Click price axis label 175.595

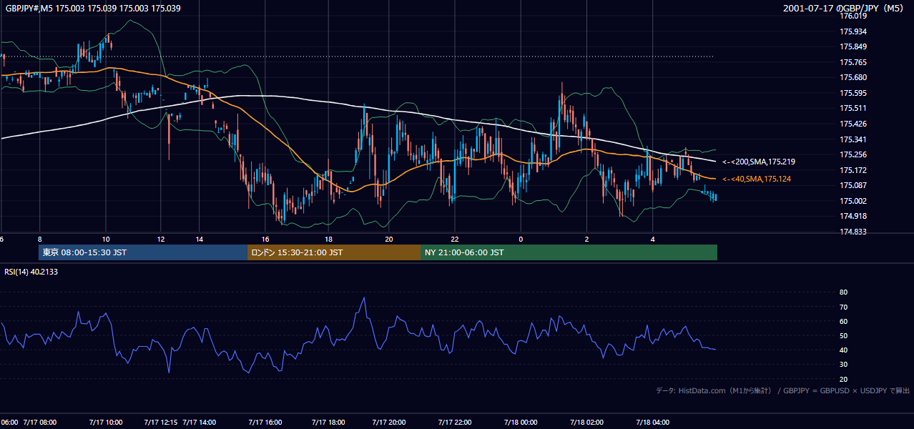pos(853,93)
